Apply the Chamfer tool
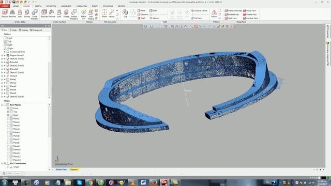 tap(143, 14)
